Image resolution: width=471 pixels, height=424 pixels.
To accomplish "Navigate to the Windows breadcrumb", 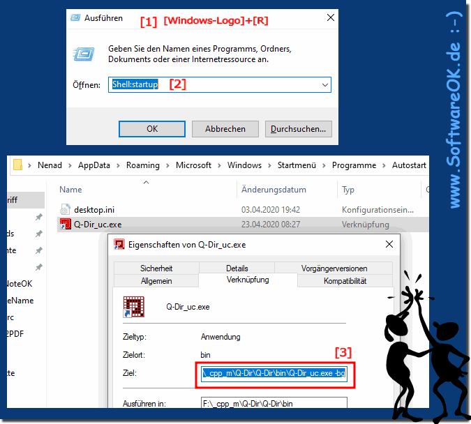I will click(244, 165).
